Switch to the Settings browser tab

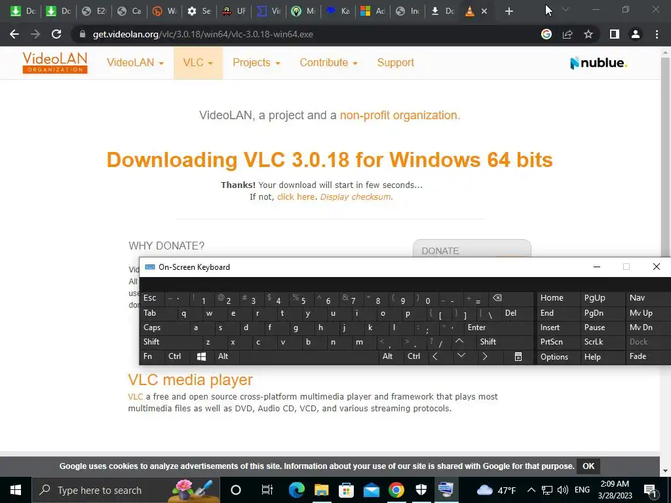[x=199, y=12]
